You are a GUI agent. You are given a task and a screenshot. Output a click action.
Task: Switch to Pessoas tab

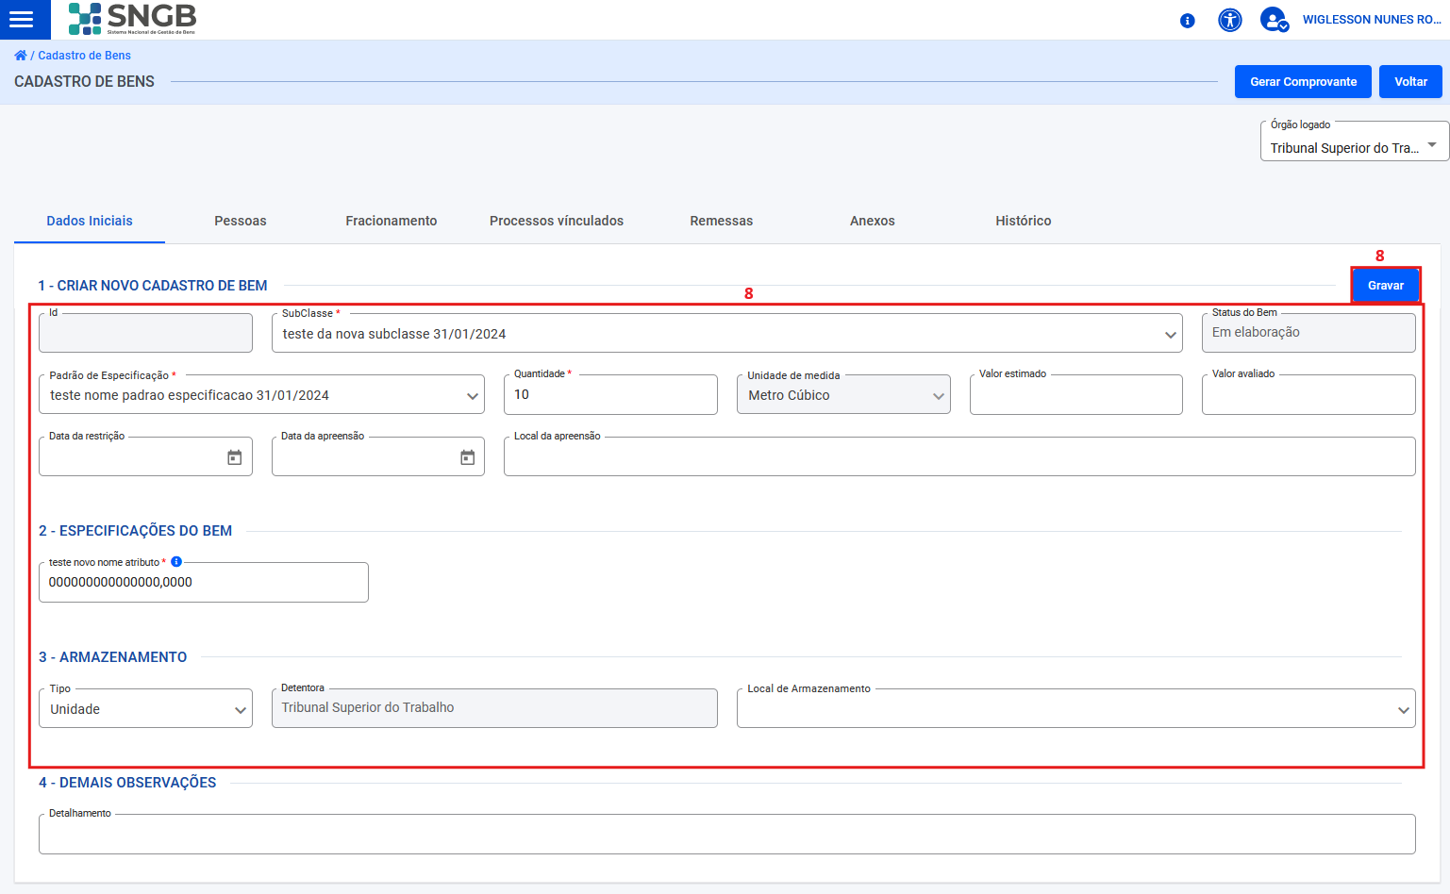click(241, 221)
